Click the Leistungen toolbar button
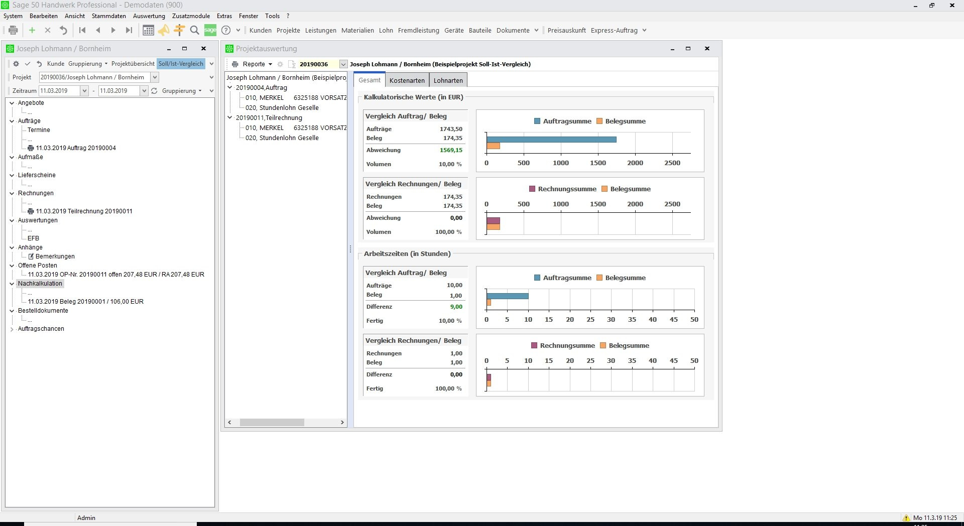Screen dimensions: 964x526 click(321, 30)
